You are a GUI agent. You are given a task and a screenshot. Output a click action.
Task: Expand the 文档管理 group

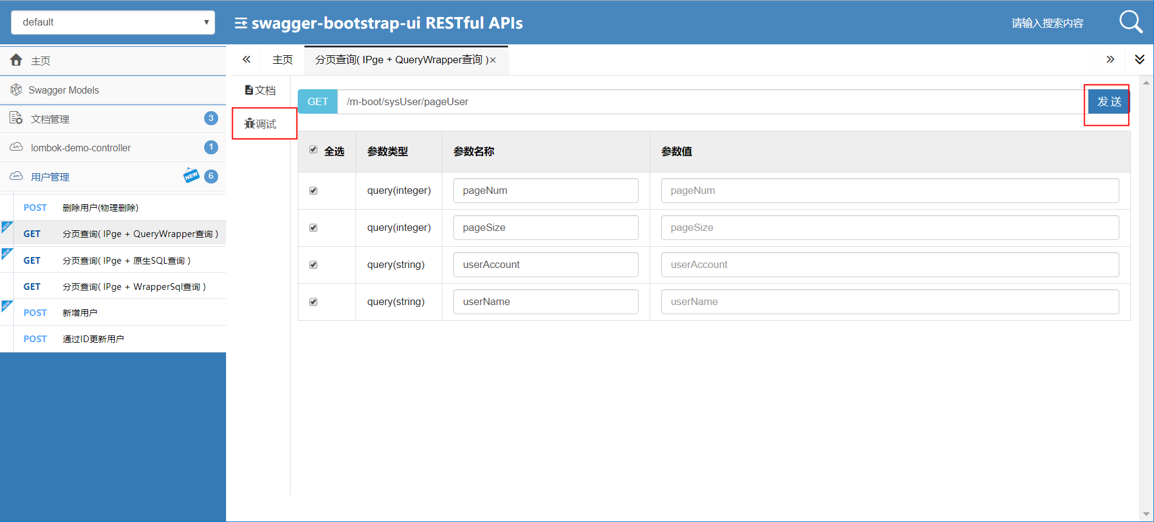tap(113, 118)
